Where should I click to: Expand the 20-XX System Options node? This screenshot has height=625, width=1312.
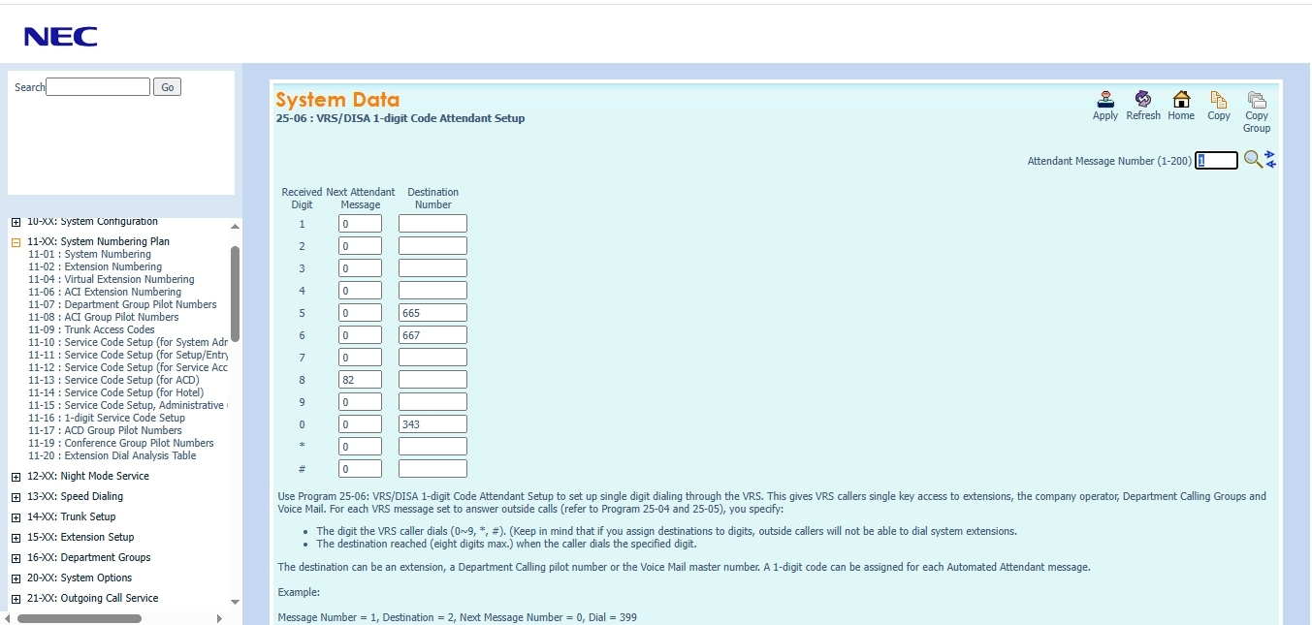pyautogui.click(x=16, y=578)
